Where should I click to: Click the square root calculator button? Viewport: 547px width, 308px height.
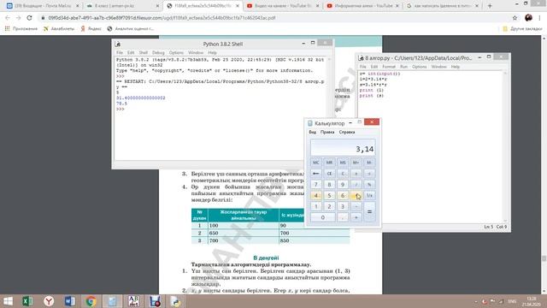tap(369, 174)
